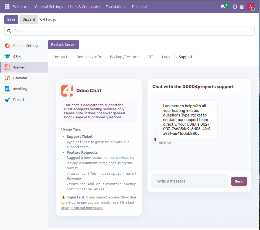Open the Users & Companies menu
The width and height of the screenshot is (260, 230).
point(84,6)
